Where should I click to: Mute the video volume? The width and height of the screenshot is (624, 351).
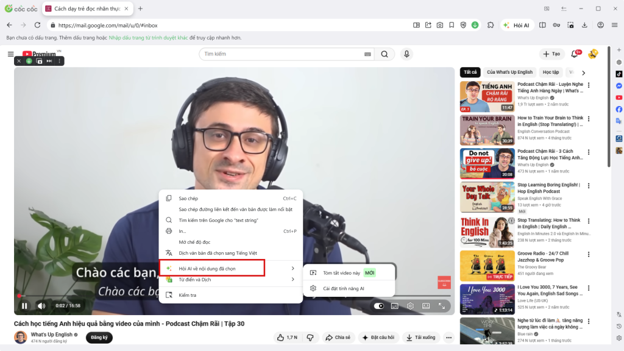pyautogui.click(x=41, y=306)
